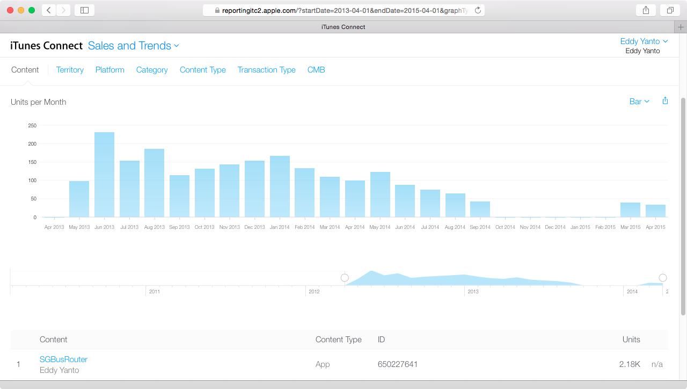Open the Content Type tab
The image size is (687, 389).
tap(203, 70)
